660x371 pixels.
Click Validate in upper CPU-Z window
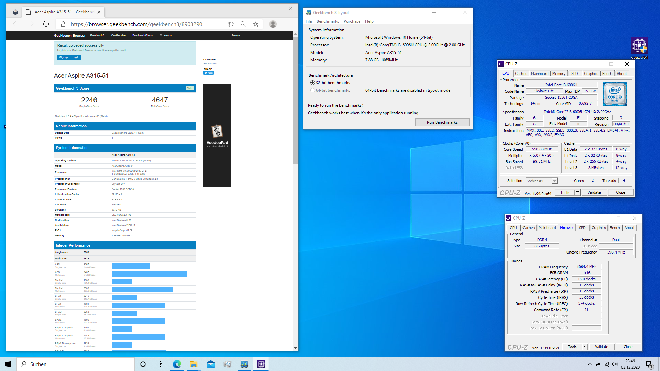[x=594, y=192]
